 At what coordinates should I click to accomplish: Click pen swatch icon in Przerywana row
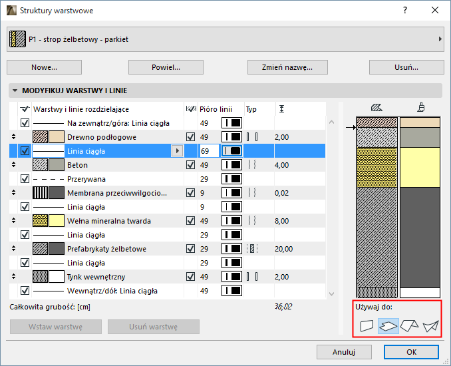pos(231,179)
